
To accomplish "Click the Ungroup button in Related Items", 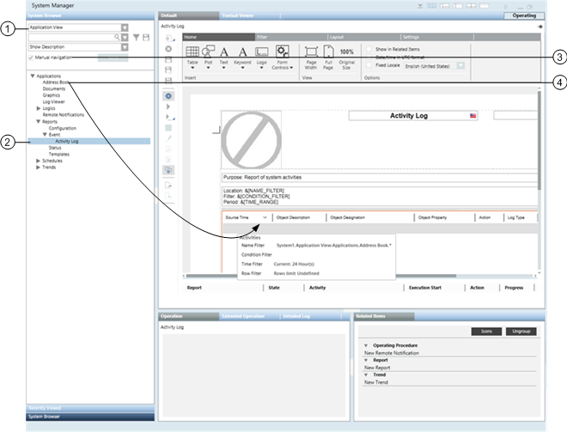I will [521, 331].
